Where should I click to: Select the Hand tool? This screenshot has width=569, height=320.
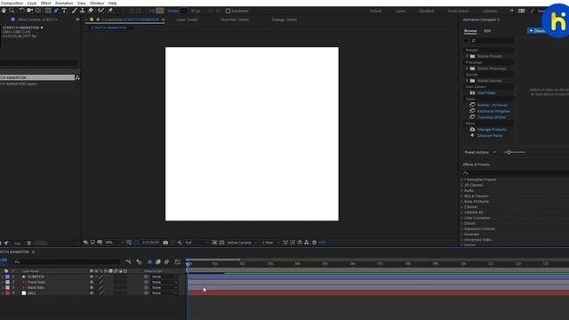coord(4,11)
